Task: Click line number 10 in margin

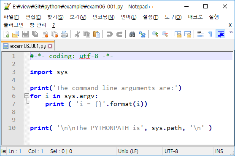Action: coord(12,128)
